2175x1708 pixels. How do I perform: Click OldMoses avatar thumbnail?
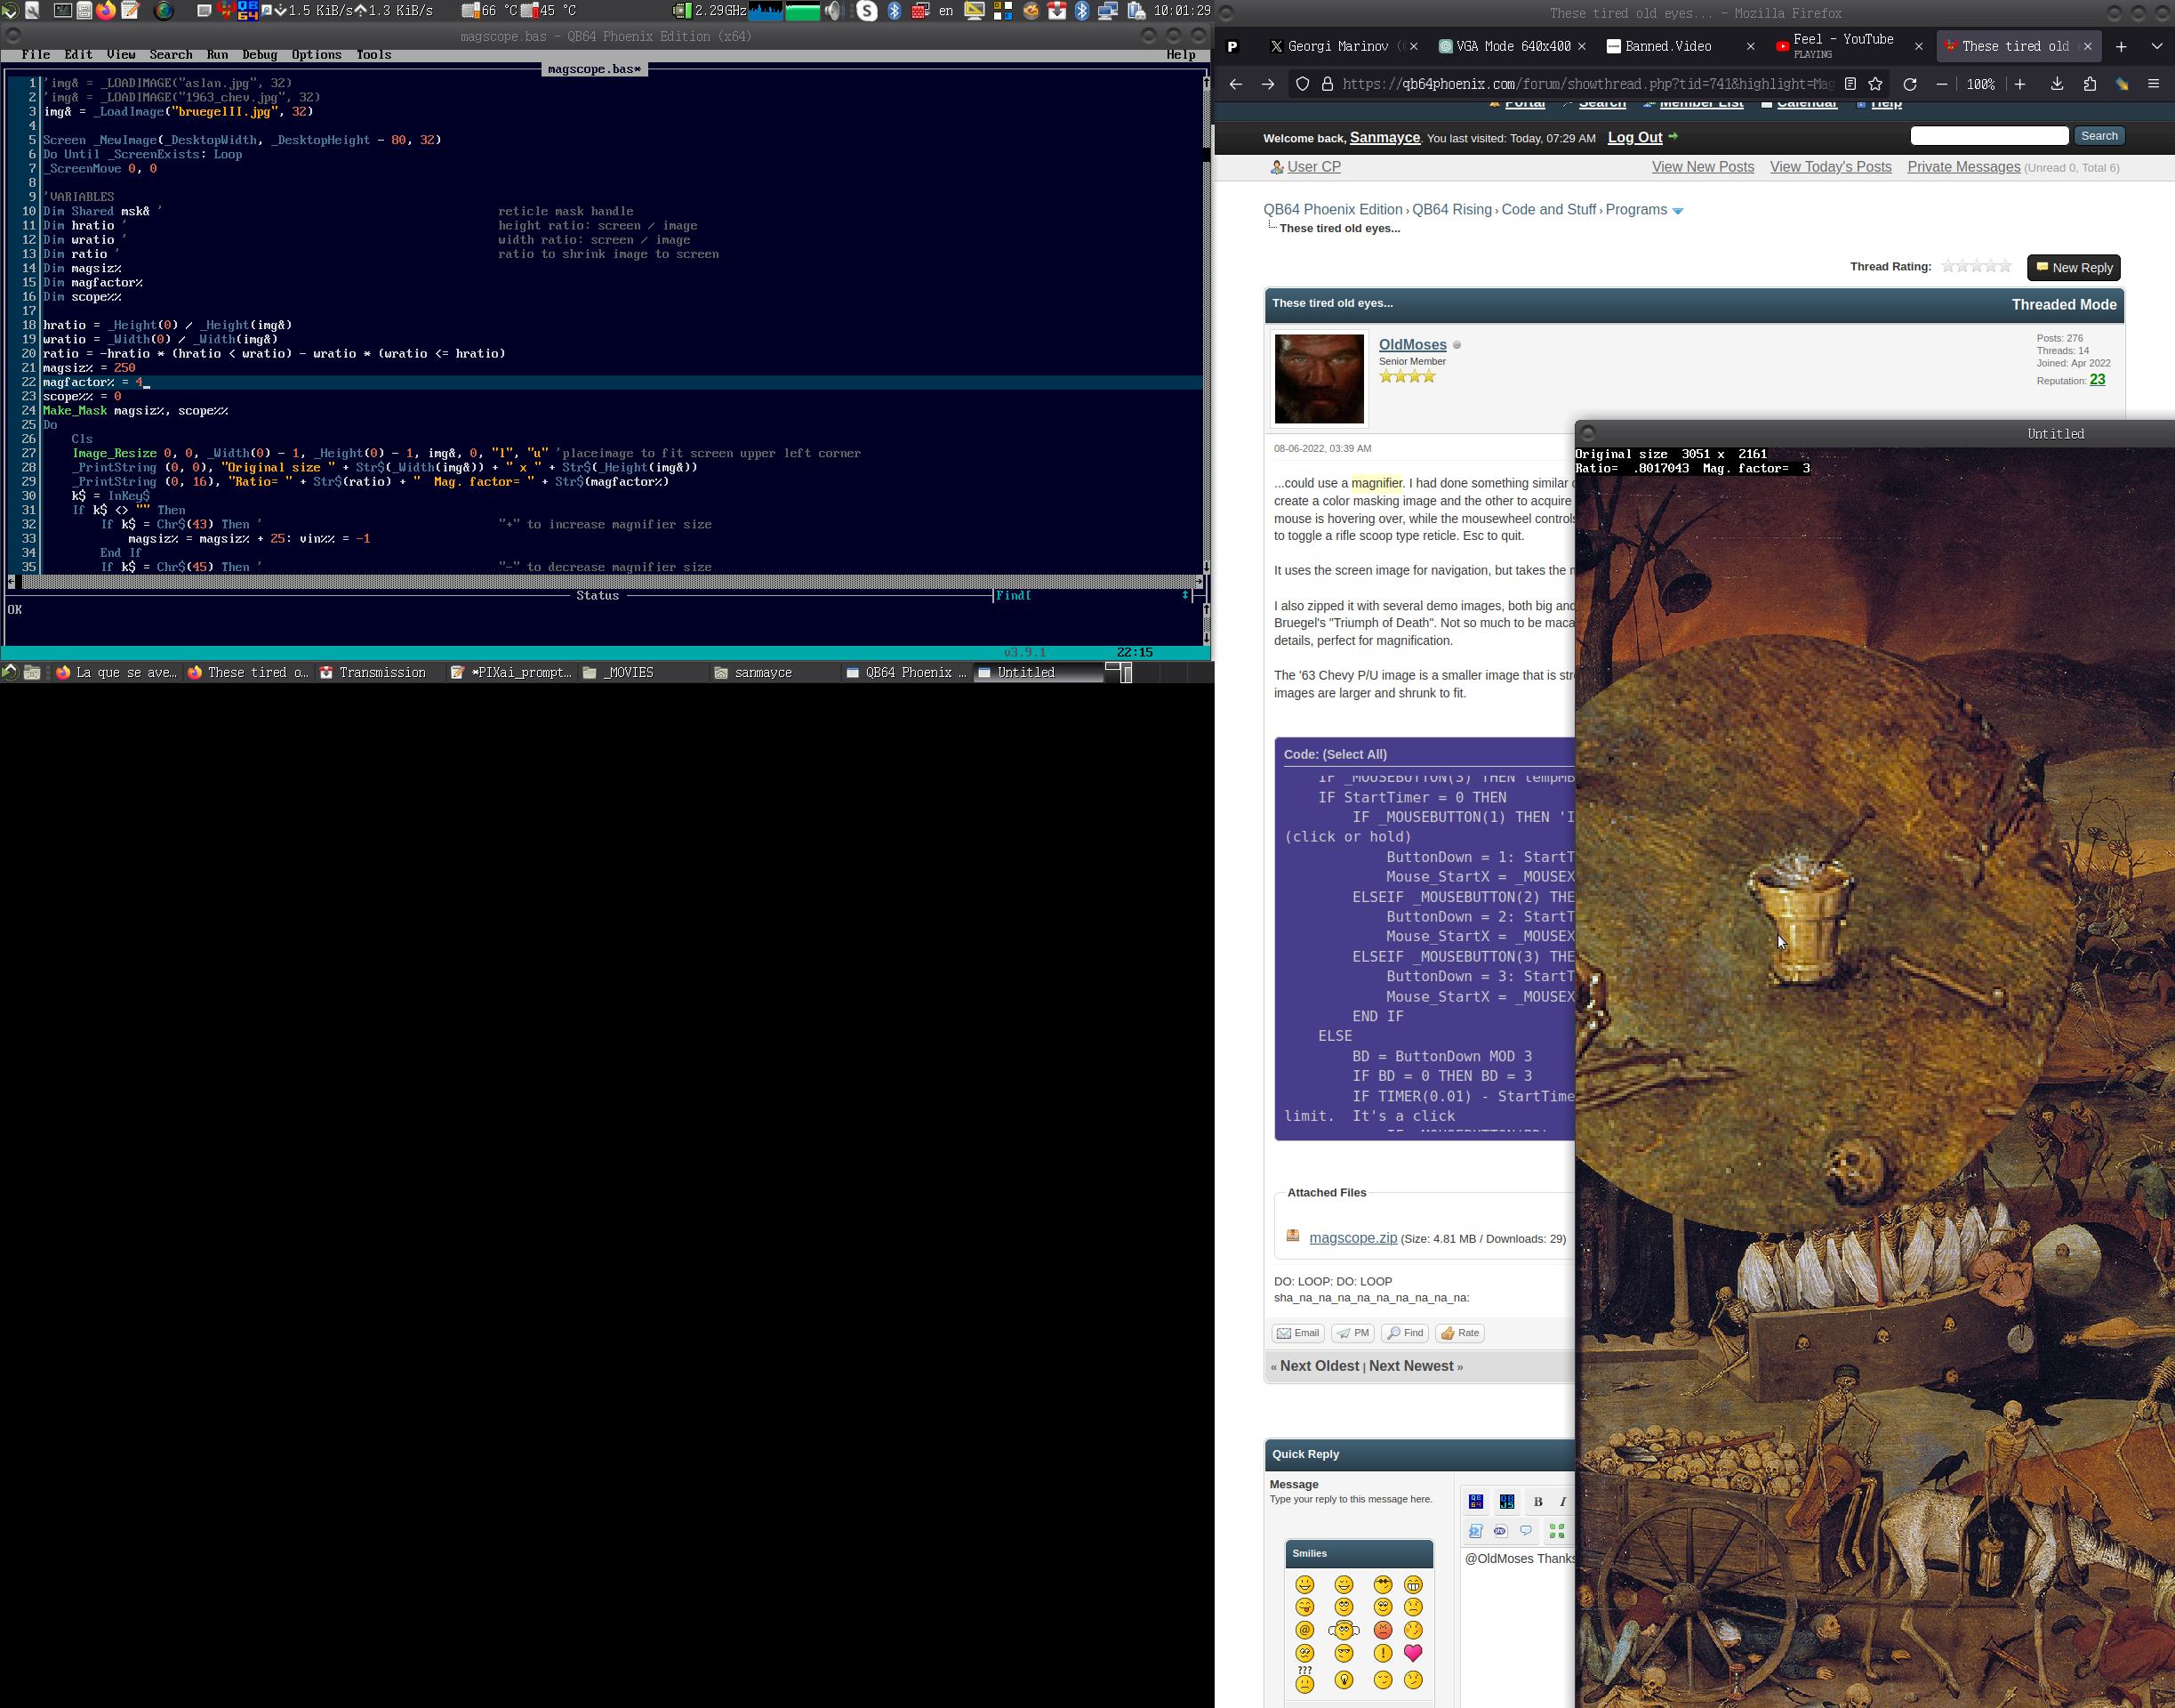pos(1319,379)
